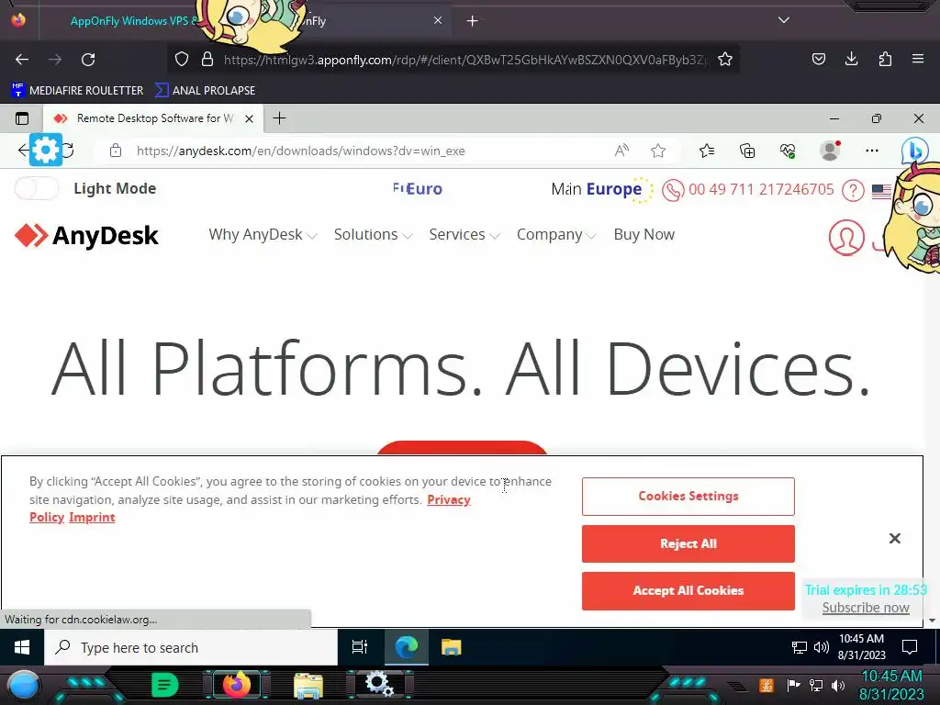
Task: Open Edge Collections icon
Action: (747, 151)
